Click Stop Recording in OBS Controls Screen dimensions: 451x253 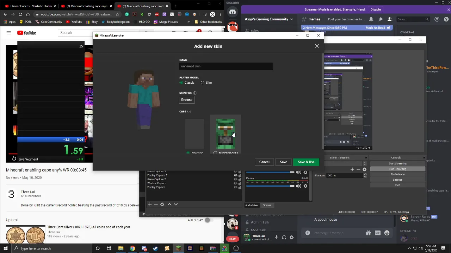(x=397, y=169)
